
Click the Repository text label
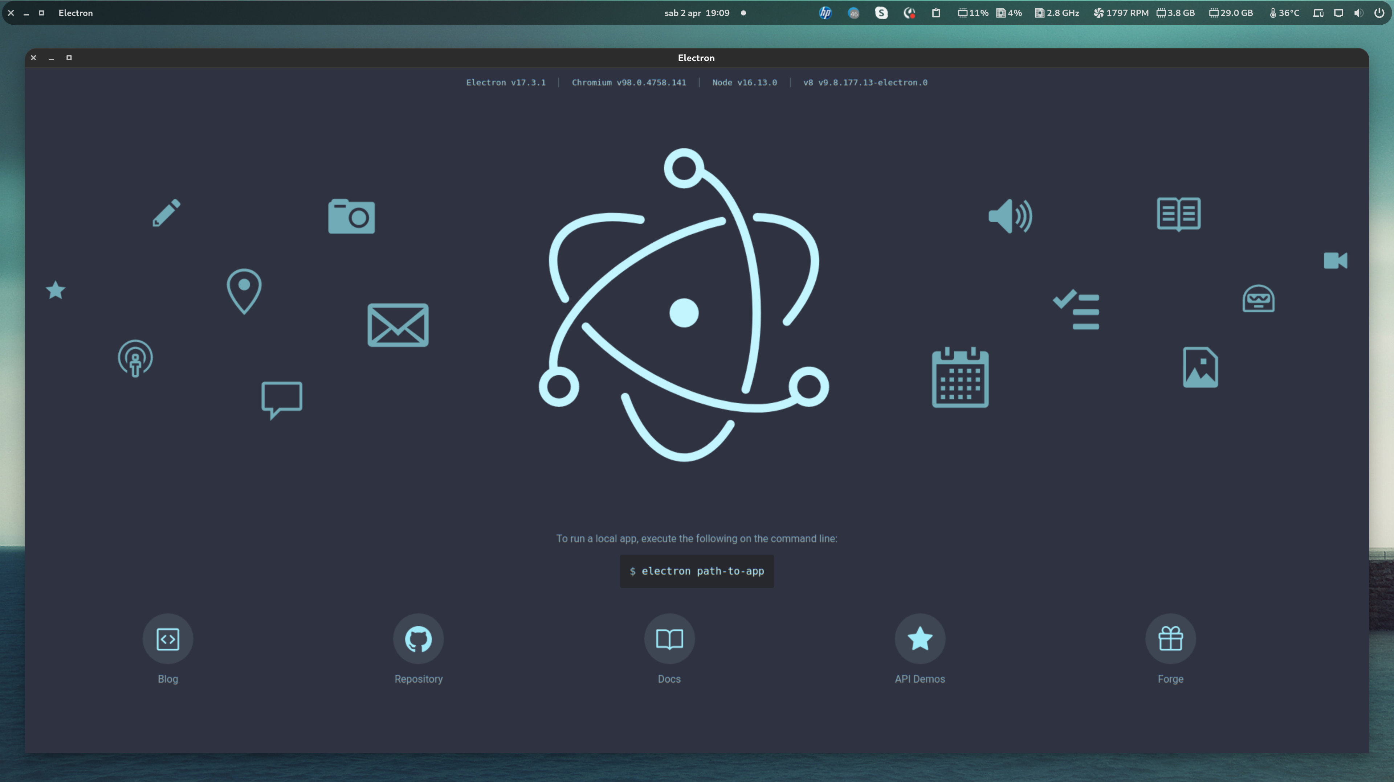[x=418, y=679]
